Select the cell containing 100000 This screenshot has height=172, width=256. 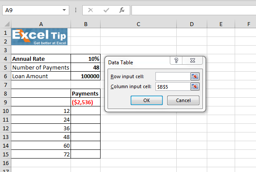pos(85,76)
